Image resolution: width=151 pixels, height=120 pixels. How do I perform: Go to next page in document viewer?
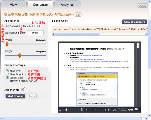[x=105, y=110]
